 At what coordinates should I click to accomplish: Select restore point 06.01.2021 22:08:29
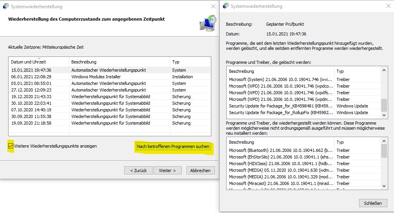click(109, 77)
